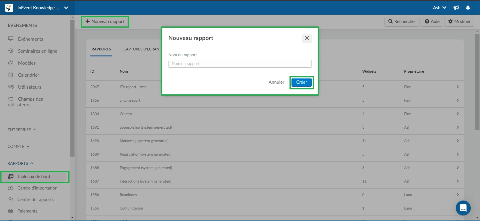This screenshot has height=221, width=480.
Task: Click the plus icon in Nouveau rapport
Action: (87, 21)
